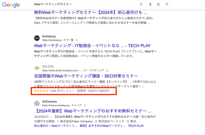Click the ストアカ site favicon
Viewport: 205px width, 135px height.
point(37,68)
